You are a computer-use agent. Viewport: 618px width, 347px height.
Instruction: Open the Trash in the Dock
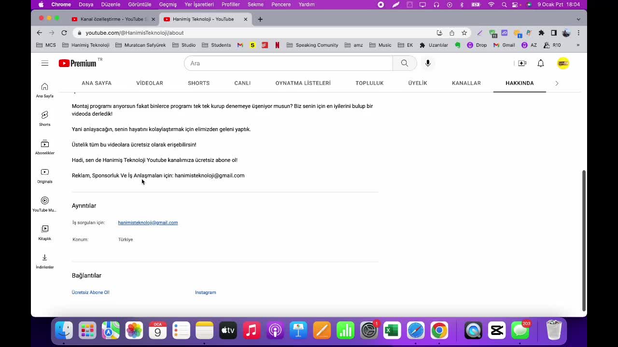point(554,331)
